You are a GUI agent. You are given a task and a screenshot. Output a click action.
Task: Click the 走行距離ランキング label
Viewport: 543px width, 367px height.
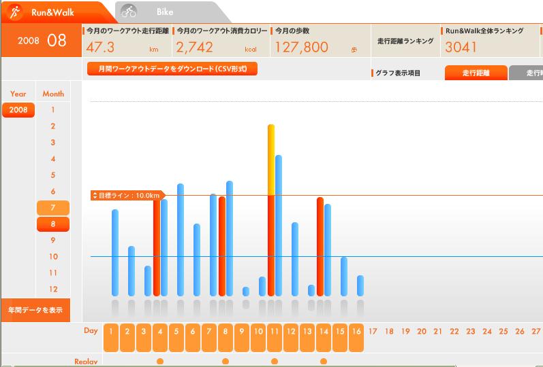pyautogui.click(x=405, y=41)
